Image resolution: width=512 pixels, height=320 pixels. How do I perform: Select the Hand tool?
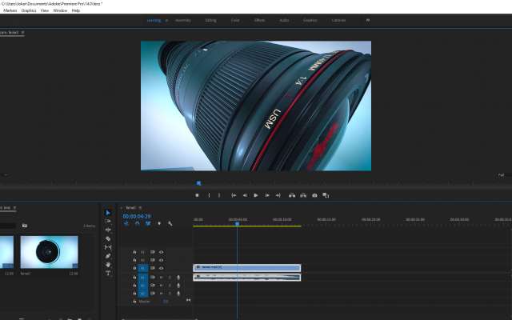pyautogui.click(x=108, y=265)
